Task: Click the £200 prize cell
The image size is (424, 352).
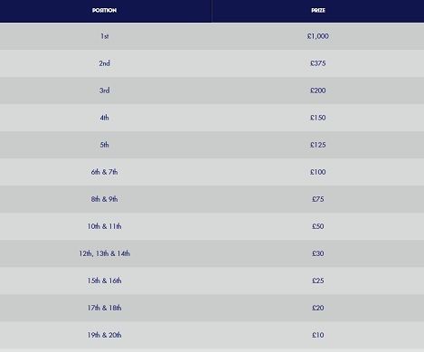Action: (x=318, y=90)
